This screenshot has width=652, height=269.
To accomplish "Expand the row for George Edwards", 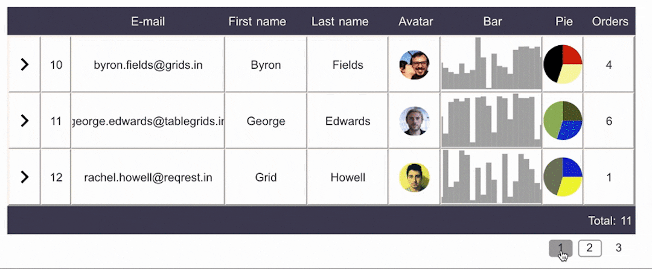I will point(24,121).
